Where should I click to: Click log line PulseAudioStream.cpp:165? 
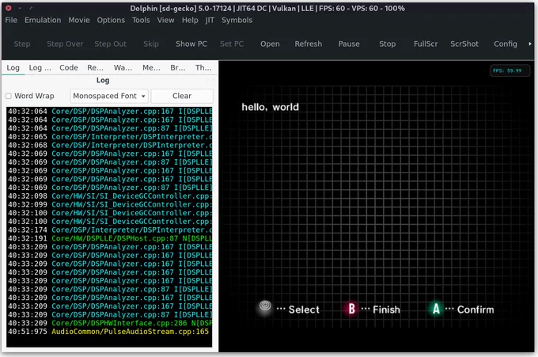(109, 332)
